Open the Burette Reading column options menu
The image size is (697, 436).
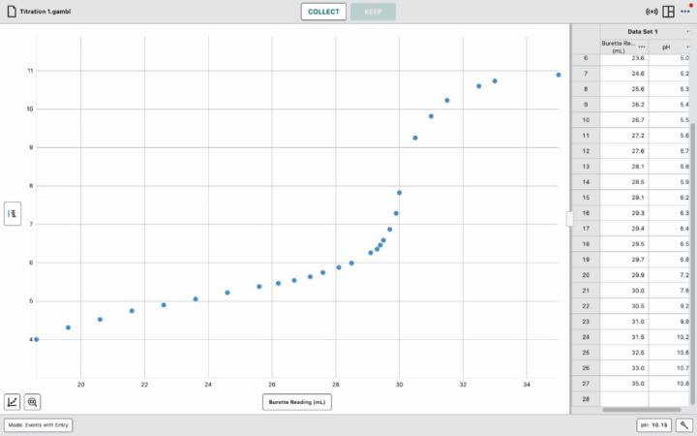click(641, 47)
